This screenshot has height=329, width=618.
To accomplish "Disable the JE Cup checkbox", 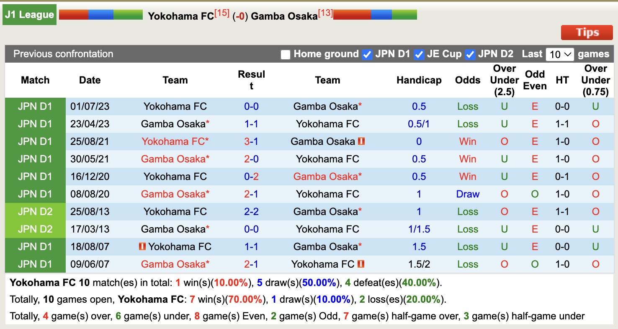I will tap(418, 54).
